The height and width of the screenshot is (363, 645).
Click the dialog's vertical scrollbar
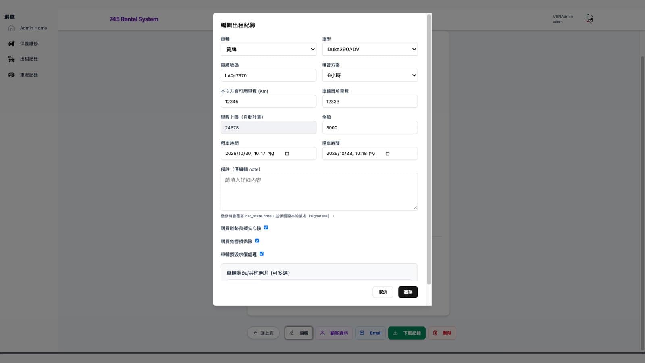pyautogui.click(x=429, y=149)
